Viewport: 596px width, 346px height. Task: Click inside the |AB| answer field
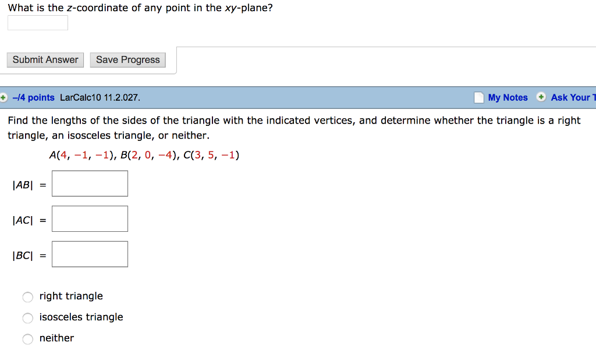tap(90, 183)
